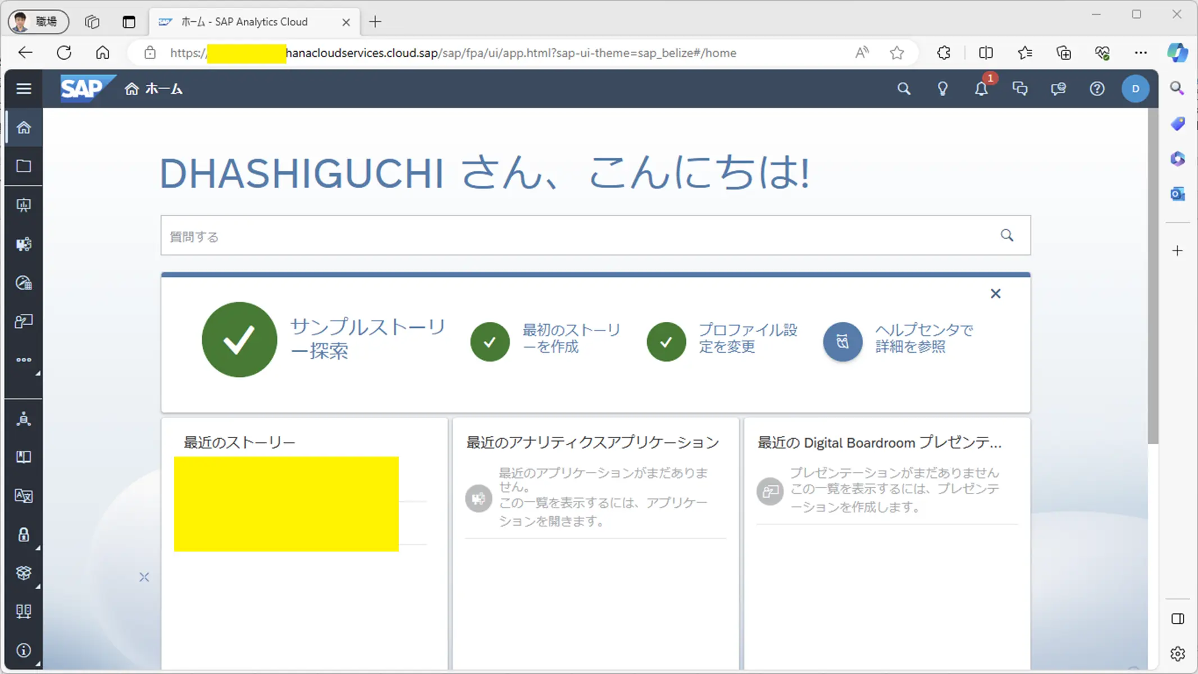Add this page to favorites star
Image resolution: width=1198 pixels, height=674 pixels.
click(897, 53)
